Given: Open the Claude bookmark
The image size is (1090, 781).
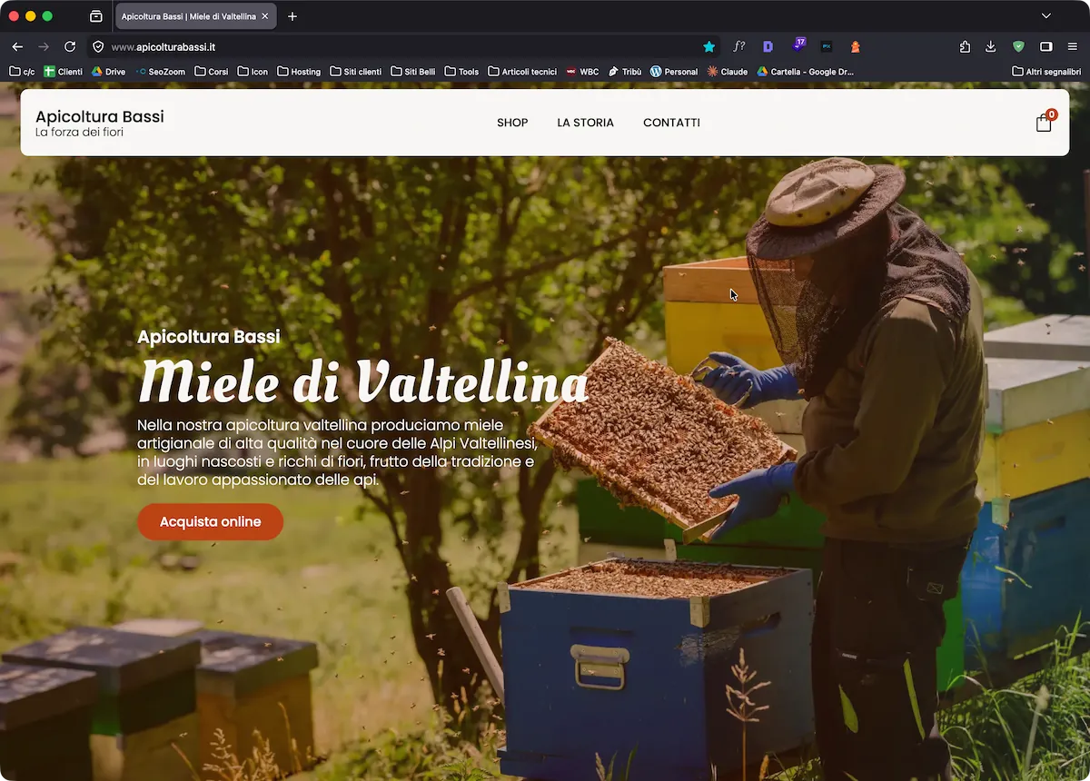Looking at the screenshot, I should [x=728, y=72].
